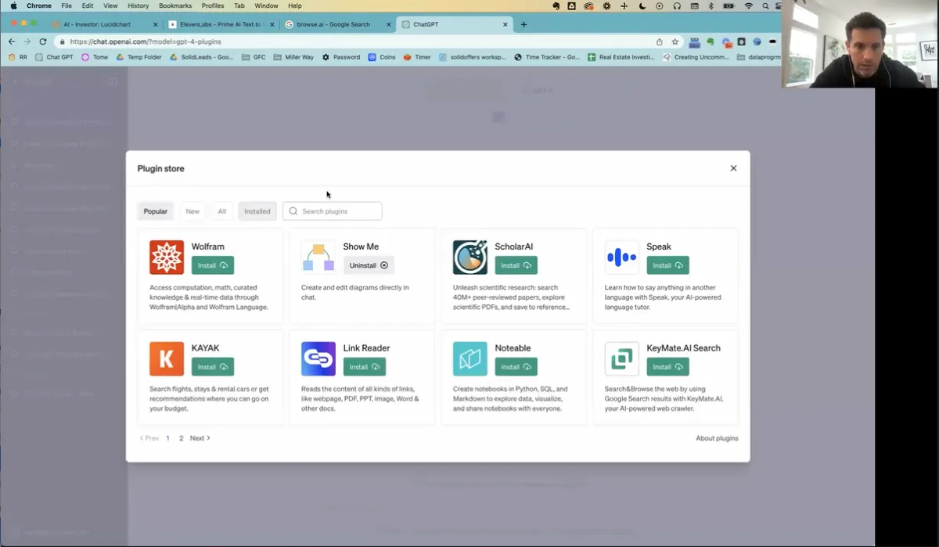Viewport: 939px width, 547px height.
Task: Select the Installed filter tab
Action: [257, 211]
